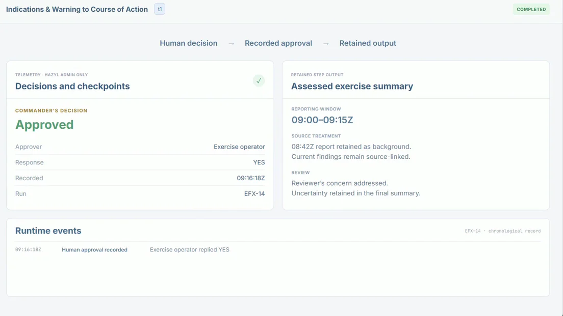Click Uncertainty retained in the final summary
Image resolution: width=563 pixels, height=316 pixels.
tap(356, 193)
